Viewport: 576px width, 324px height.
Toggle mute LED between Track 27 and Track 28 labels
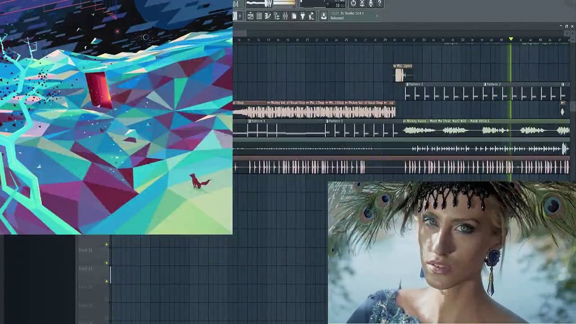[x=107, y=281]
